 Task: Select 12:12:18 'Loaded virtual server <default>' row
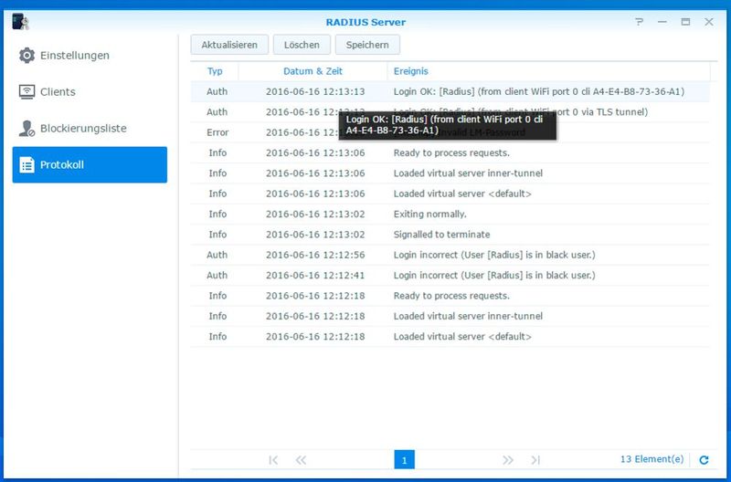pos(450,336)
